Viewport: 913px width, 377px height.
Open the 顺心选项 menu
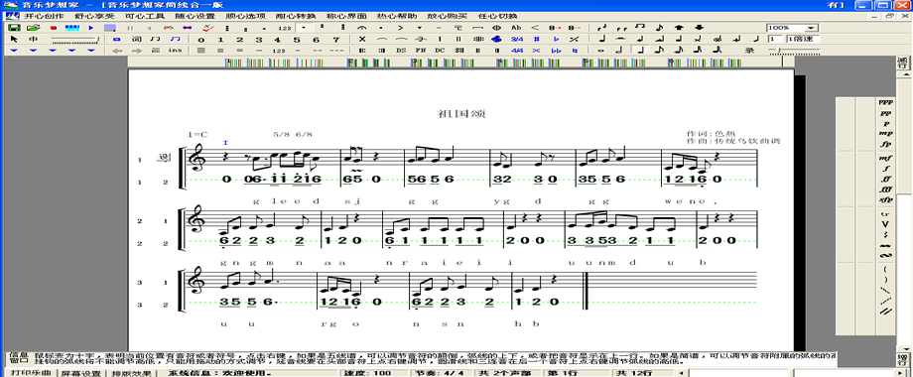(246, 16)
